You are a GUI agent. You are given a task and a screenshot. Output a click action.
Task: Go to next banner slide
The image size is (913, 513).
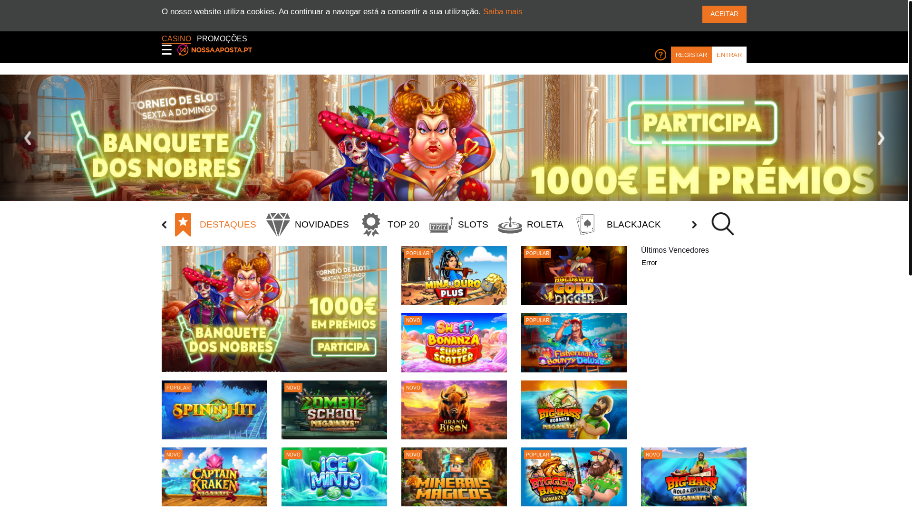tap(881, 138)
